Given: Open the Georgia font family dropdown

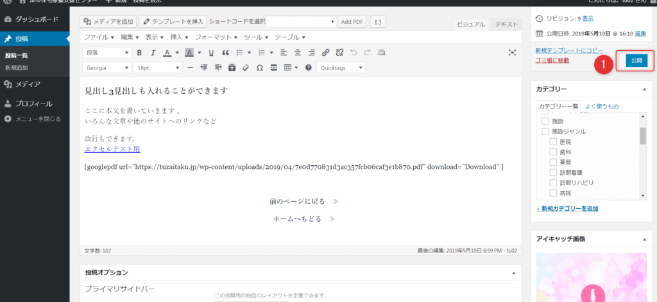Looking at the screenshot, I should click(107, 67).
